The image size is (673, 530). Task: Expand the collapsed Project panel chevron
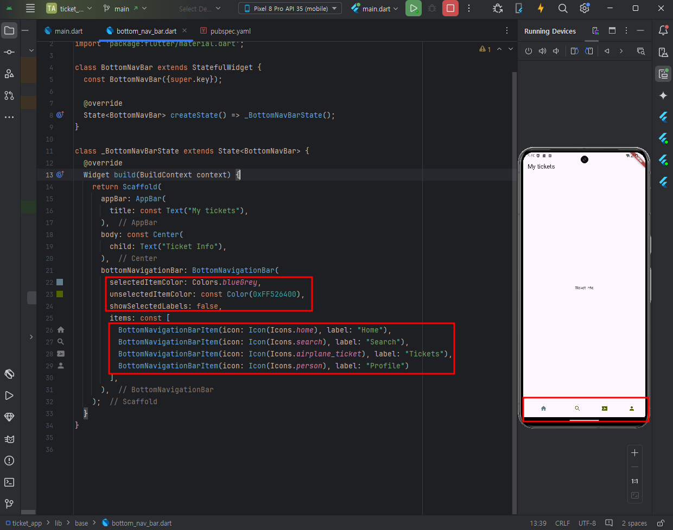31,337
